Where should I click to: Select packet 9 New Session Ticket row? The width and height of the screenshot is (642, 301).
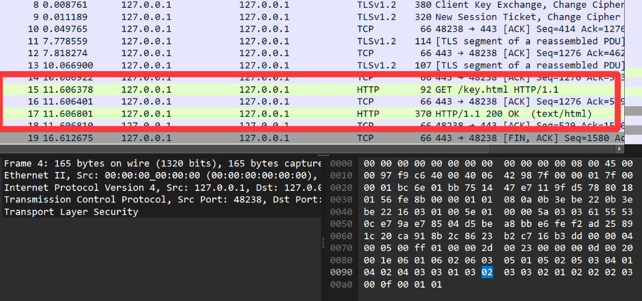(x=312, y=17)
